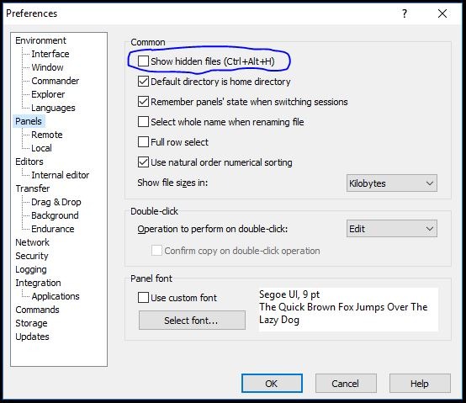
Task: Click the font preview sample box
Action: (x=348, y=310)
